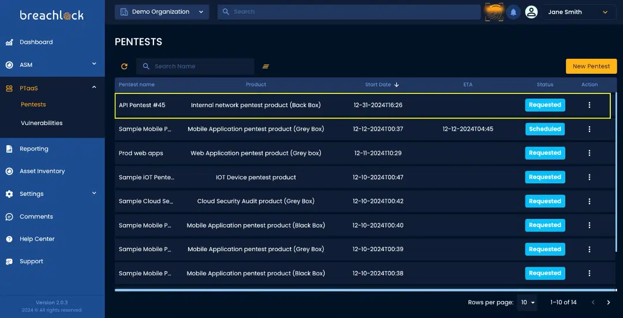The width and height of the screenshot is (623, 318).
Task: Click the ETA column header
Action: click(468, 85)
